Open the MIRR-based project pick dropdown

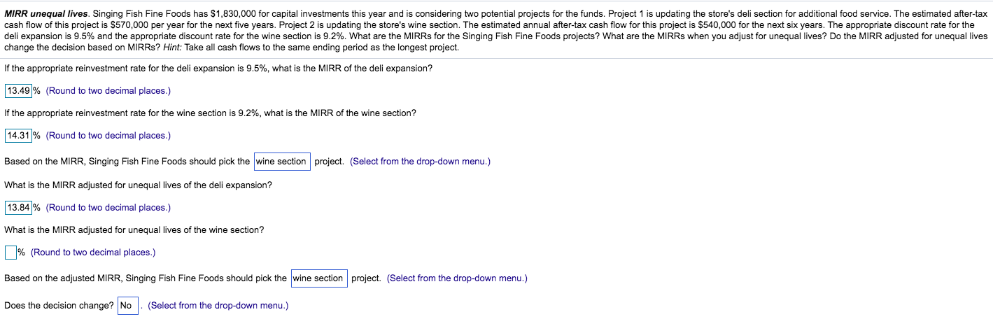tap(282, 162)
